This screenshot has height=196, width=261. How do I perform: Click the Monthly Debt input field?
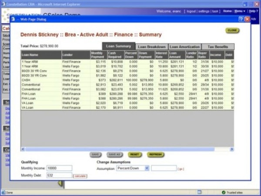click(59, 176)
